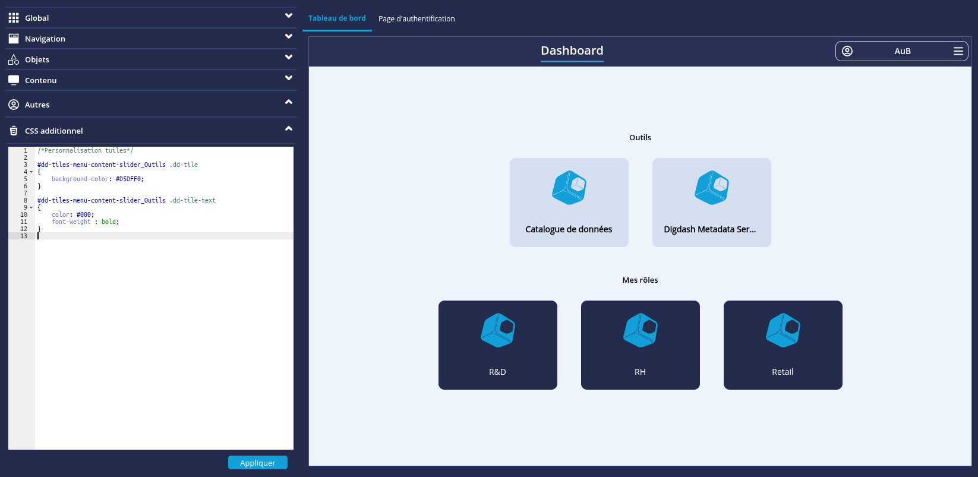Collapse the Autres section chevron
This screenshot has width=978, height=477.
point(289,102)
